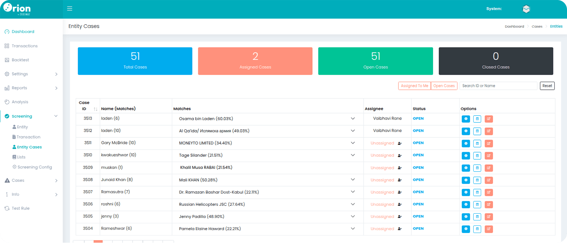Open the calendar icon for case 3512
Screen dimensions: 567x243
coord(477,131)
